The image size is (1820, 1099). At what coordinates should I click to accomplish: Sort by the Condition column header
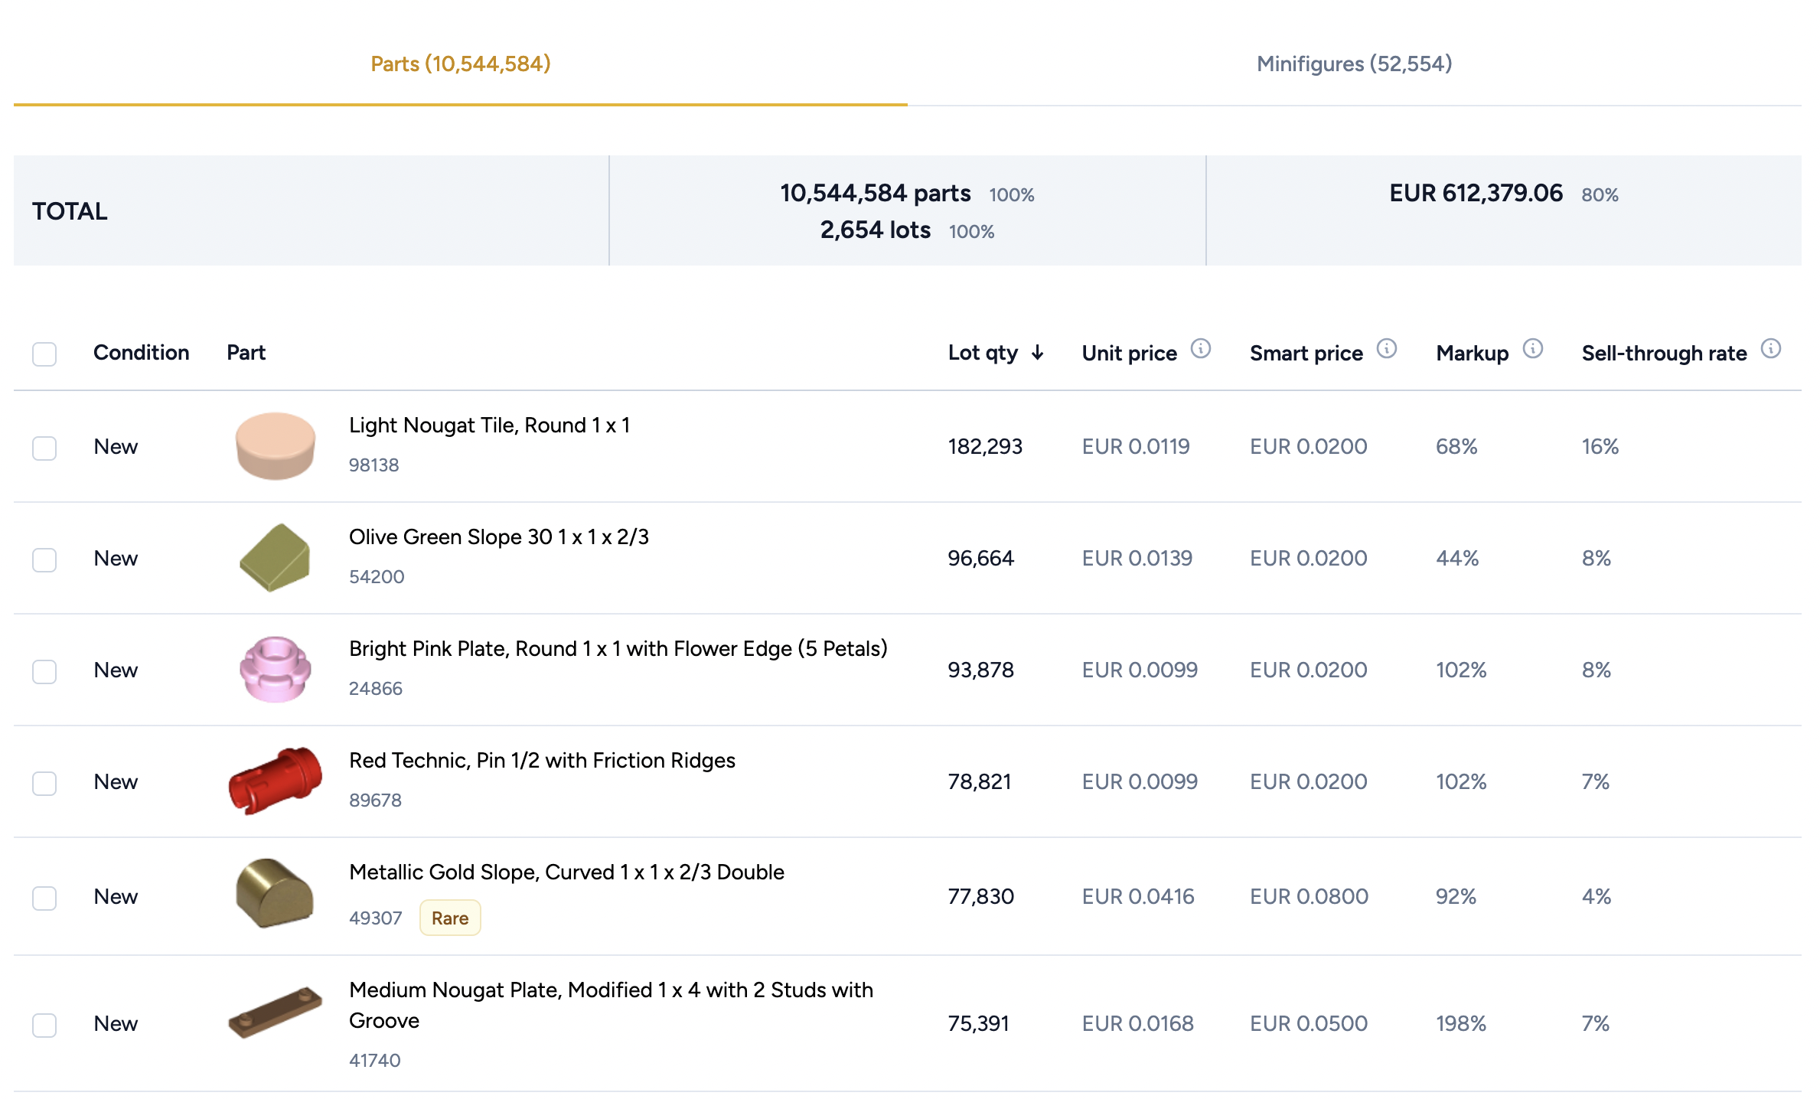pos(141,353)
